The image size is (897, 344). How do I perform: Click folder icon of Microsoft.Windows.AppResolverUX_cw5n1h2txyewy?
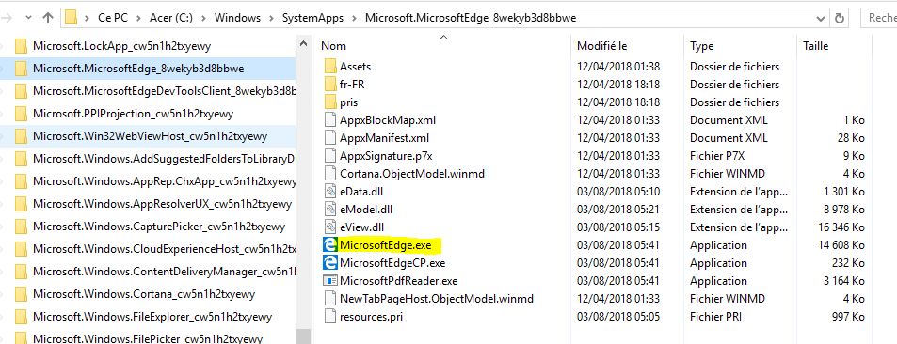[21, 204]
